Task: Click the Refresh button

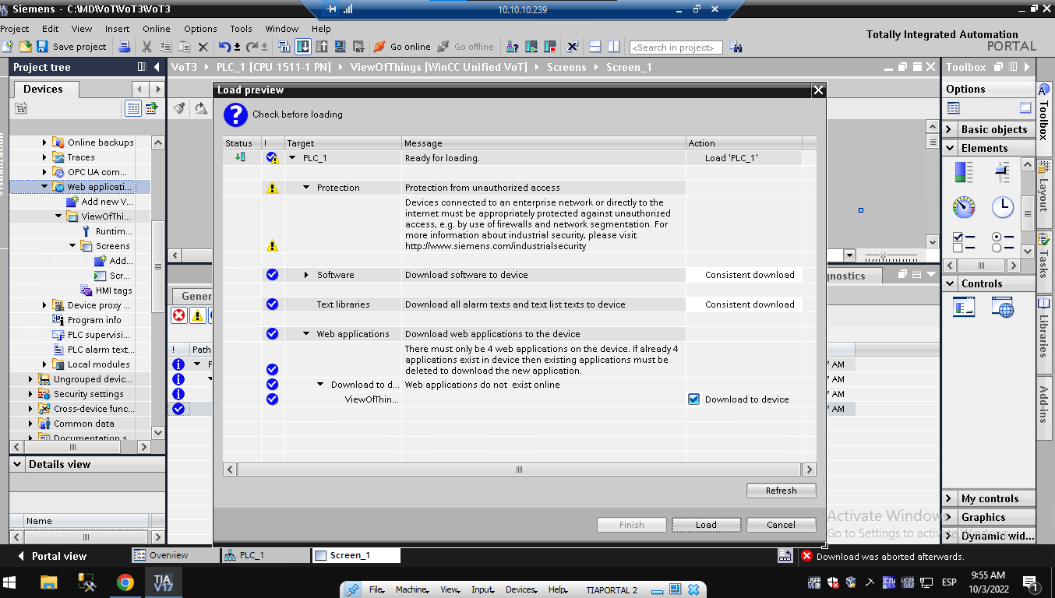Action: (x=781, y=491)
